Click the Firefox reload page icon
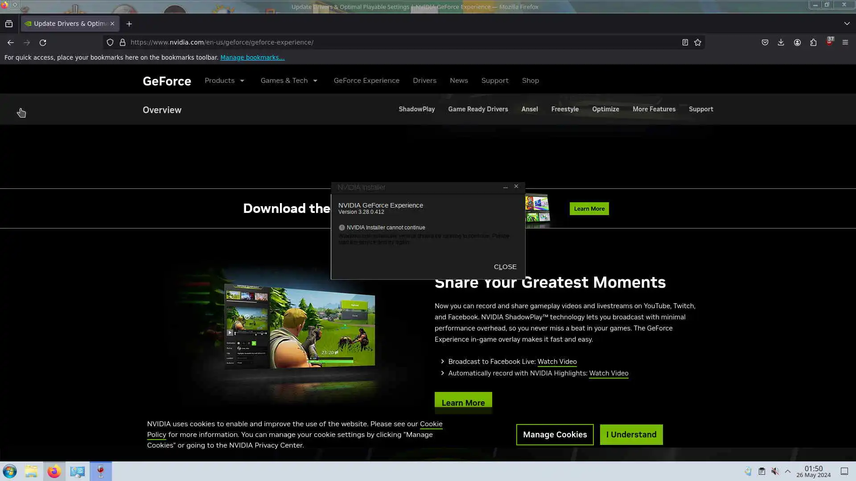The image size is (856, 481). pyautogui.click(x=43, y=42)
